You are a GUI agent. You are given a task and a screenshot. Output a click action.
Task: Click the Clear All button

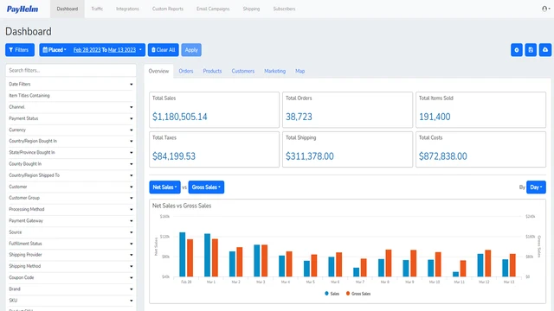click(x=164, y=50)
